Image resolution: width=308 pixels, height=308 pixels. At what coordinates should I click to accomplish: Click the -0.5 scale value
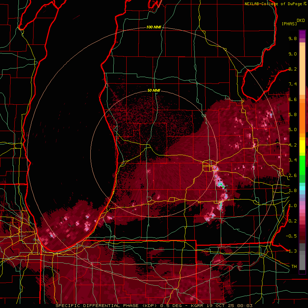tap(291, 236)
